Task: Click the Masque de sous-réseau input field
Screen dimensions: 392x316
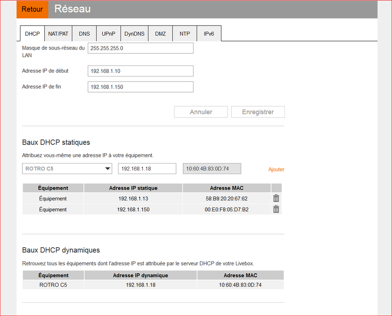Action: [140, 48]
